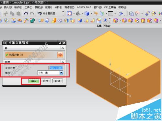Open the 命令查找器 command finder
Screen dimensions: 162x121
46,14
